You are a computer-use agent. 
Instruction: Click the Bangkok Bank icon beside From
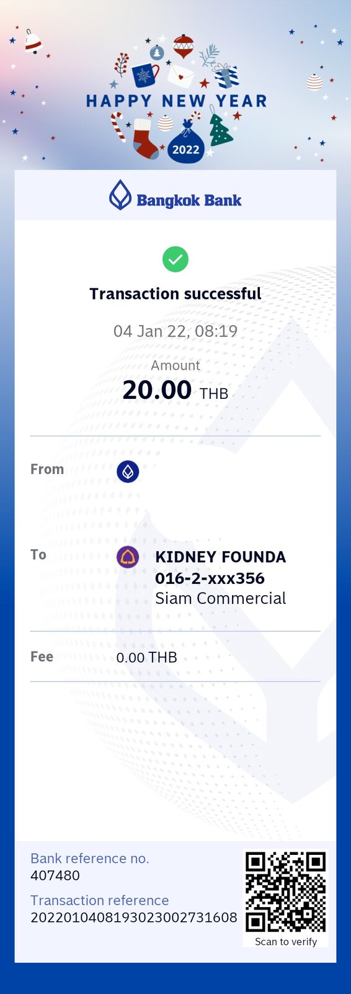(128, 472)
